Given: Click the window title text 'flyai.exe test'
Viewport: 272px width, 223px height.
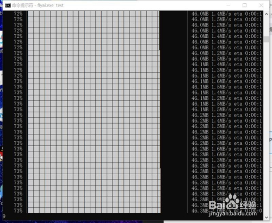Looking at the screenshot, I should point(51,5).
